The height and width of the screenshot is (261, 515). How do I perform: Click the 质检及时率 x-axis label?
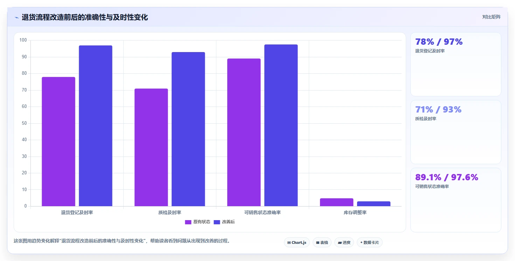click(x=170, y=212)
